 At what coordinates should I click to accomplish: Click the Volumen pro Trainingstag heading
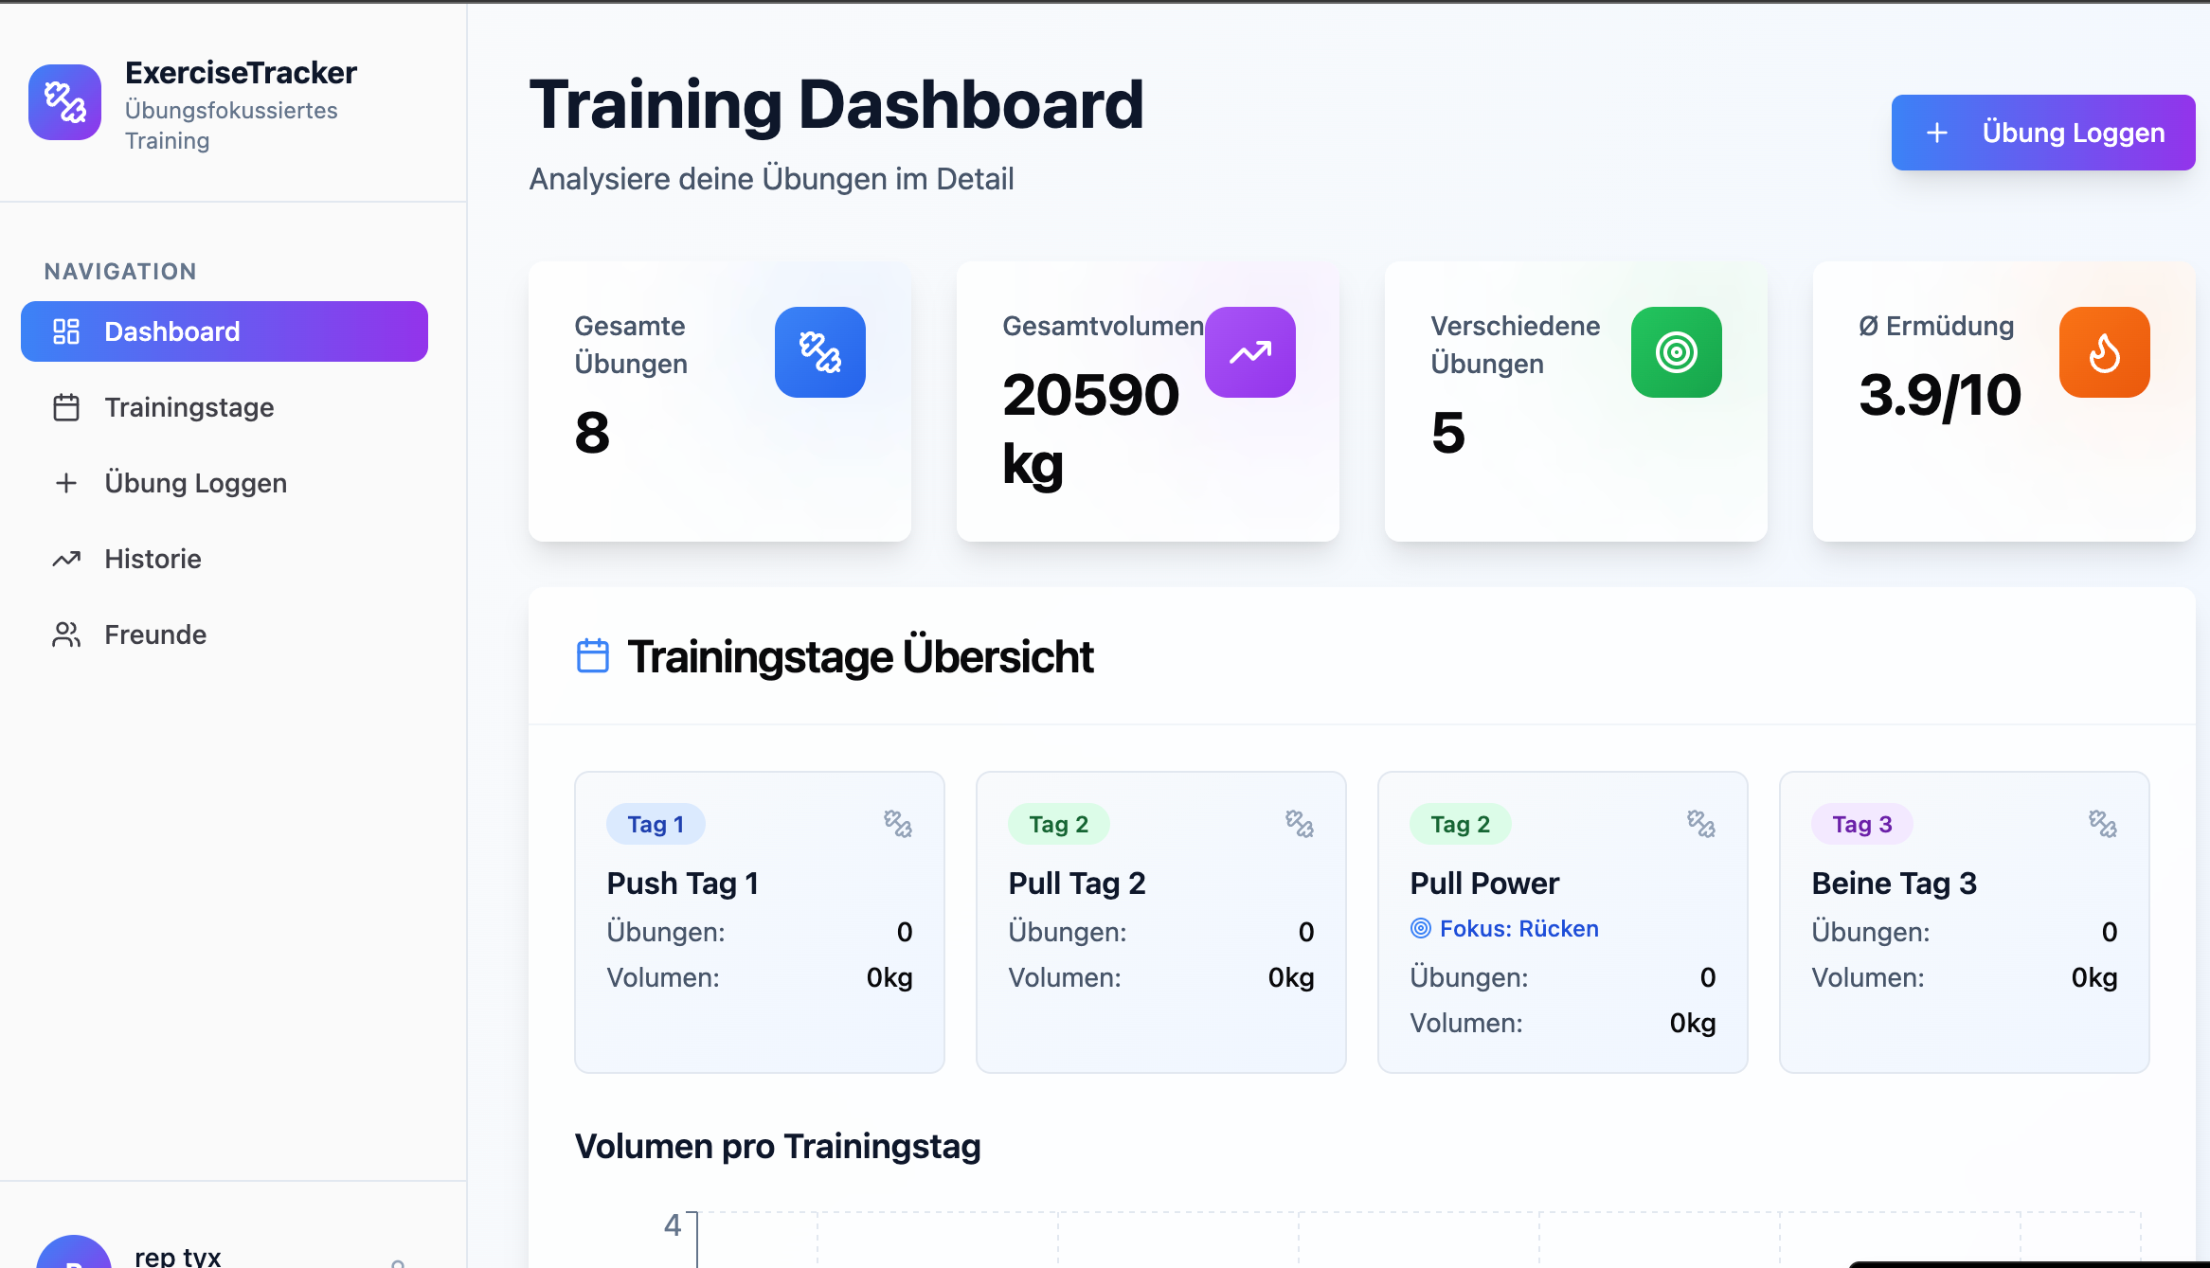click(778, 1147)
